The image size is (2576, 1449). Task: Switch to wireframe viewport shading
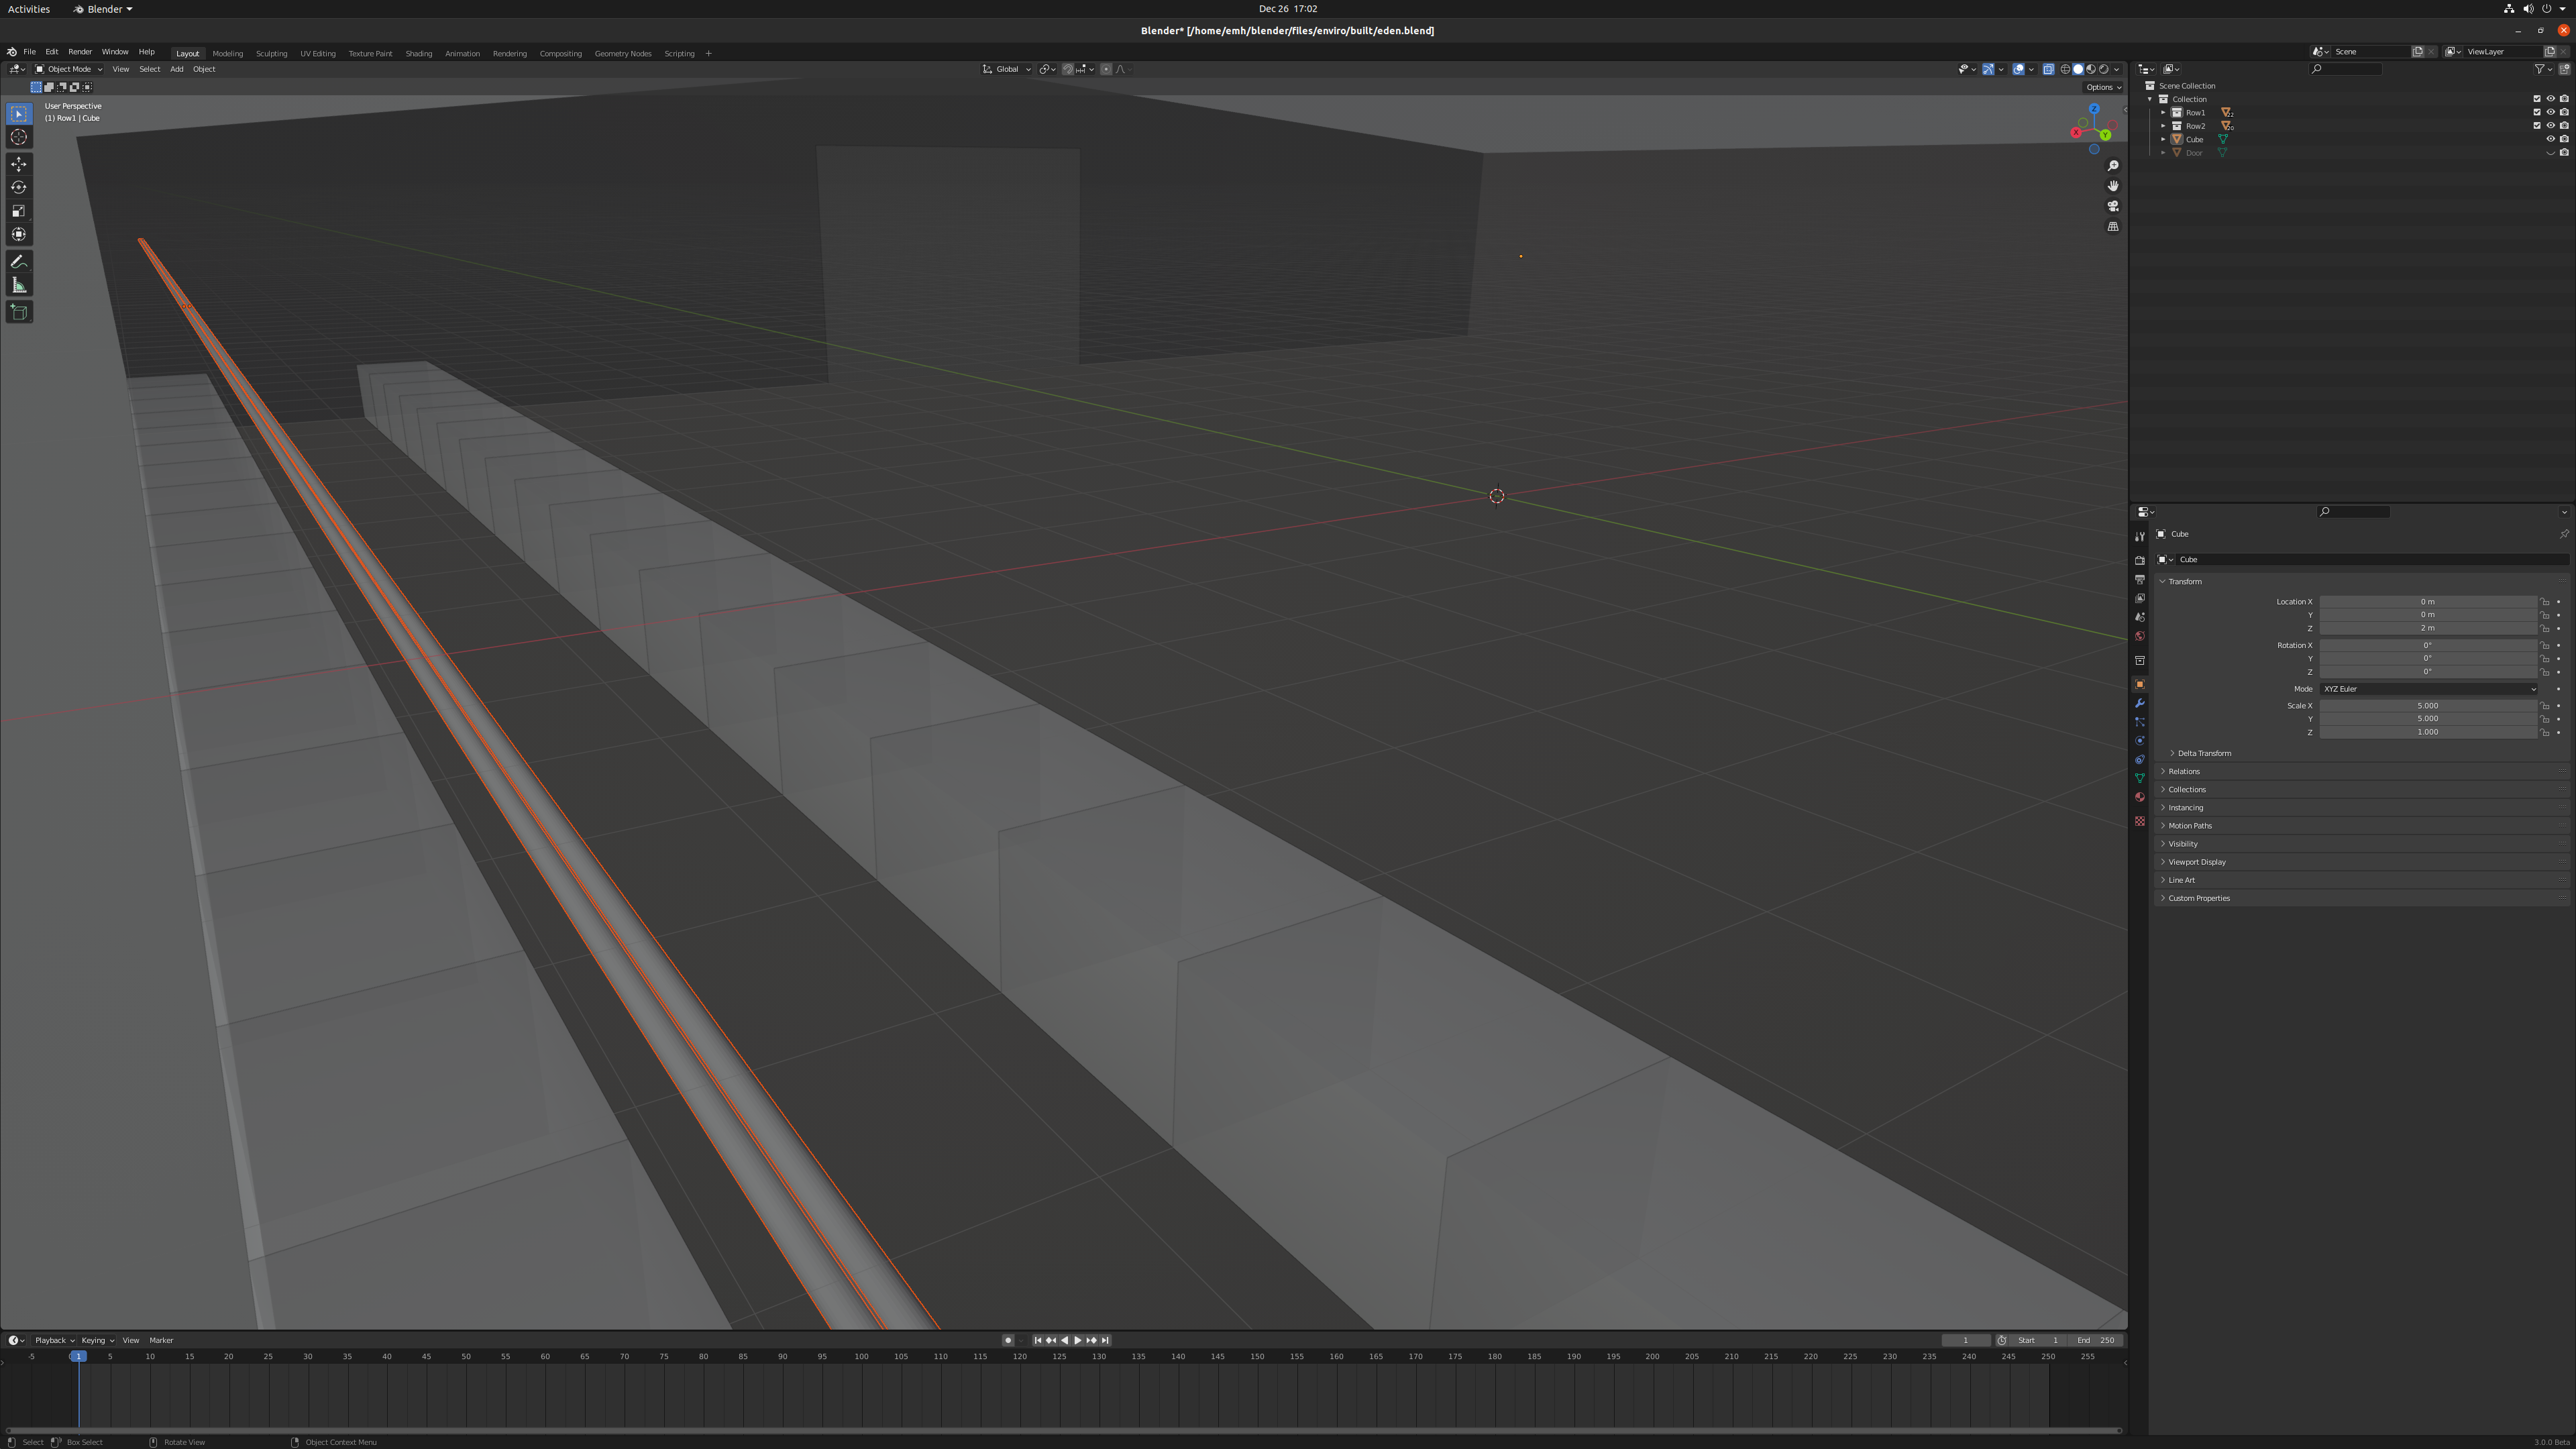2065,69
